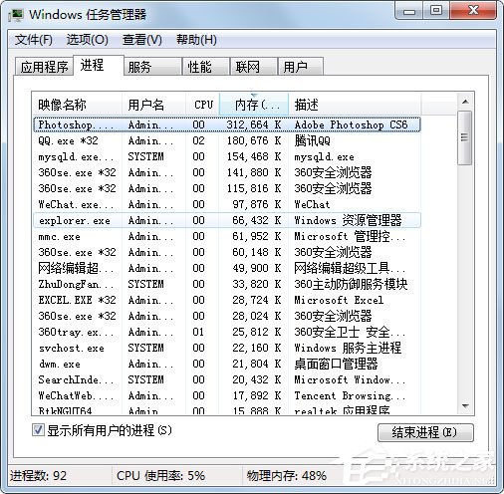
Task: Minimize the Task Manager window
Action: tap(409, 11)
